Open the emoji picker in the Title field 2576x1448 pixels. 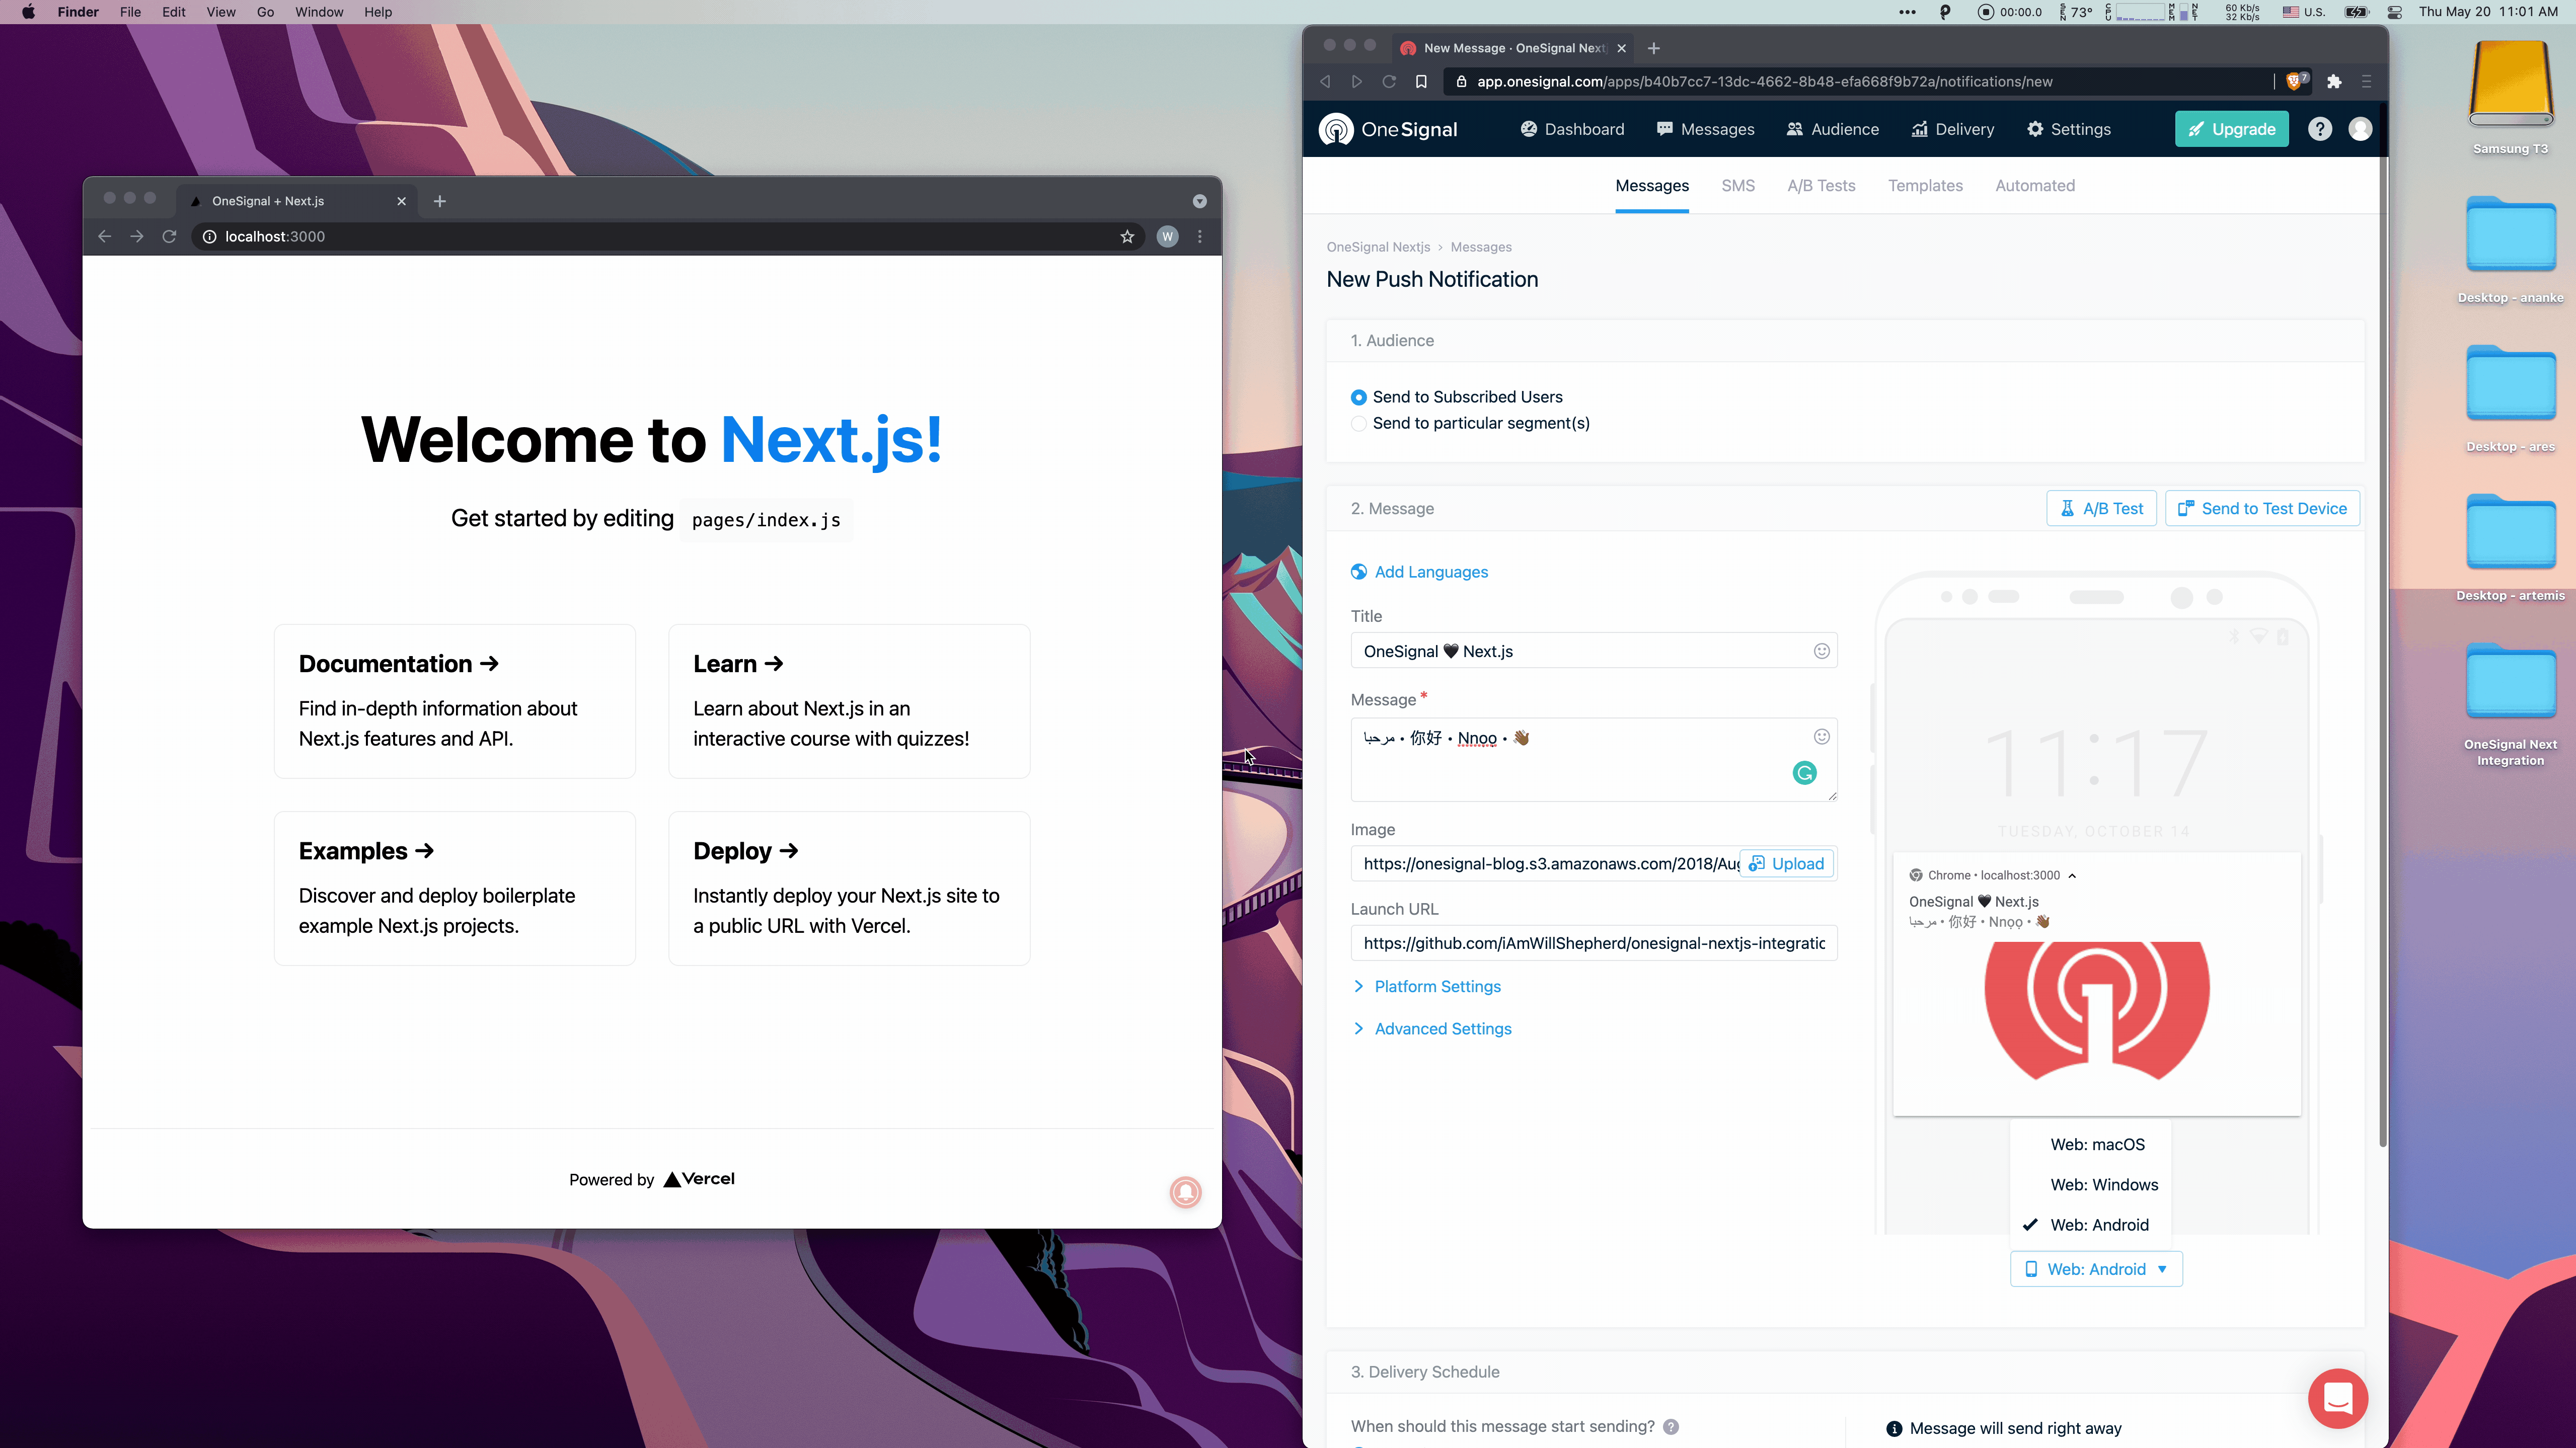1822,651
